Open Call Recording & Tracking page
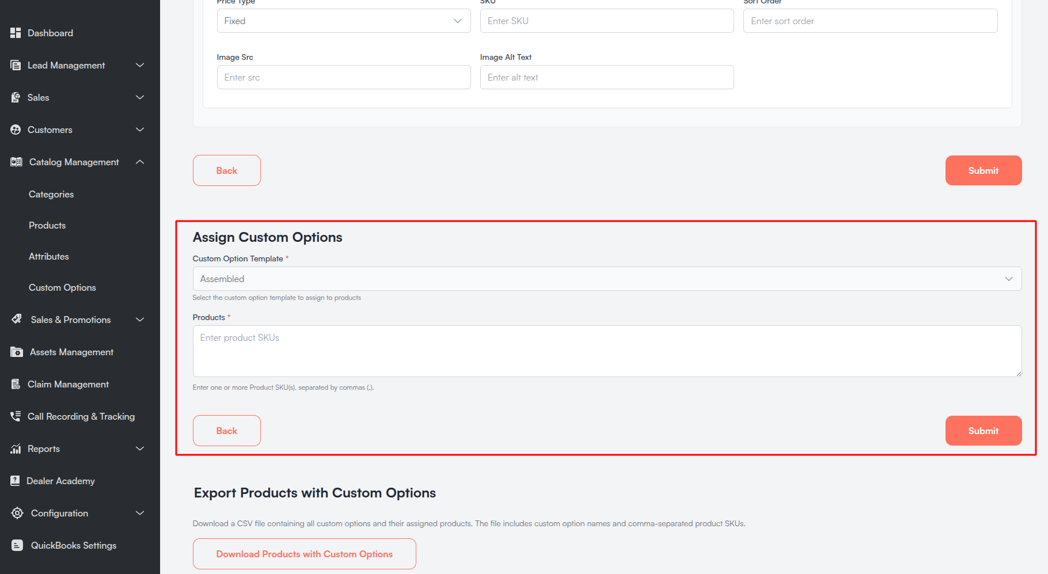 pos(81,416)
